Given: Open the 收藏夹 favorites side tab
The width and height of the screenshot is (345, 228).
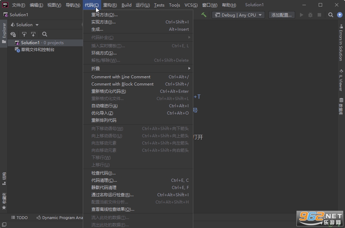Looking at the screenshot, I should 4,201.
